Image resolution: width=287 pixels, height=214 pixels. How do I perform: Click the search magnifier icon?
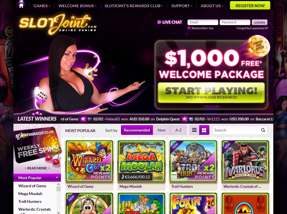[263, 130]
